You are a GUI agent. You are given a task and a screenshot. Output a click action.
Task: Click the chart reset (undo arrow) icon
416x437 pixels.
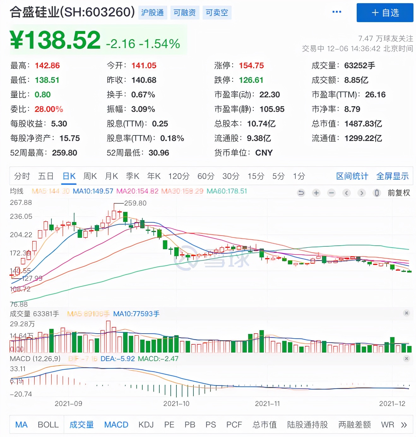(x=301, y=193)
